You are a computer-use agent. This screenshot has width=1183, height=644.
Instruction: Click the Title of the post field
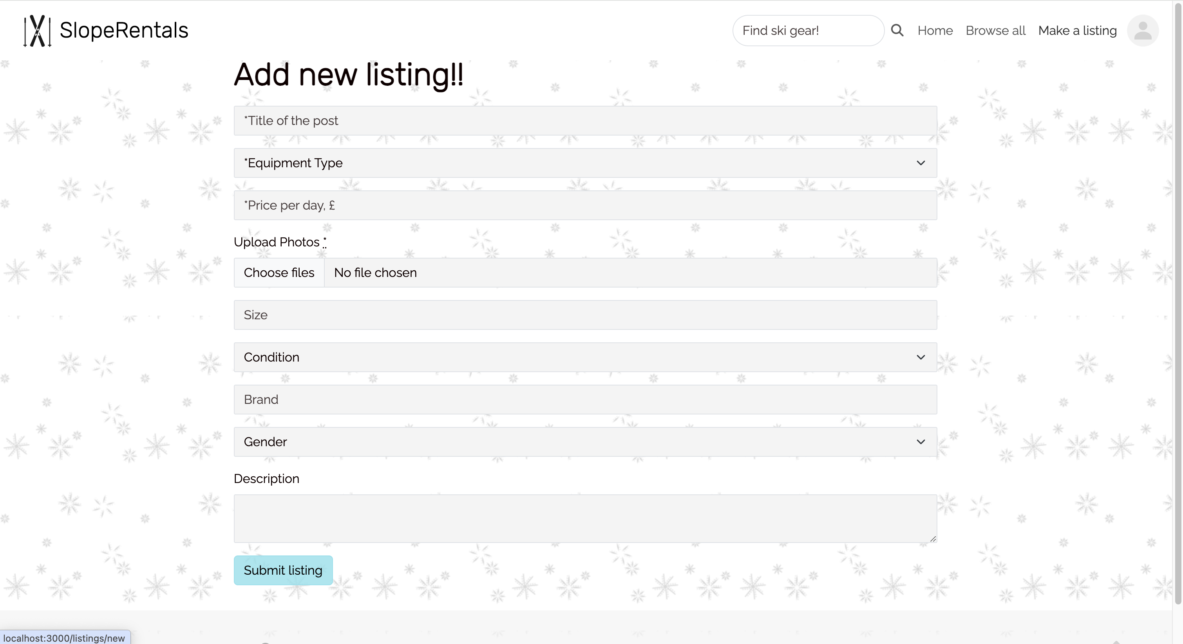pos(584,120)
